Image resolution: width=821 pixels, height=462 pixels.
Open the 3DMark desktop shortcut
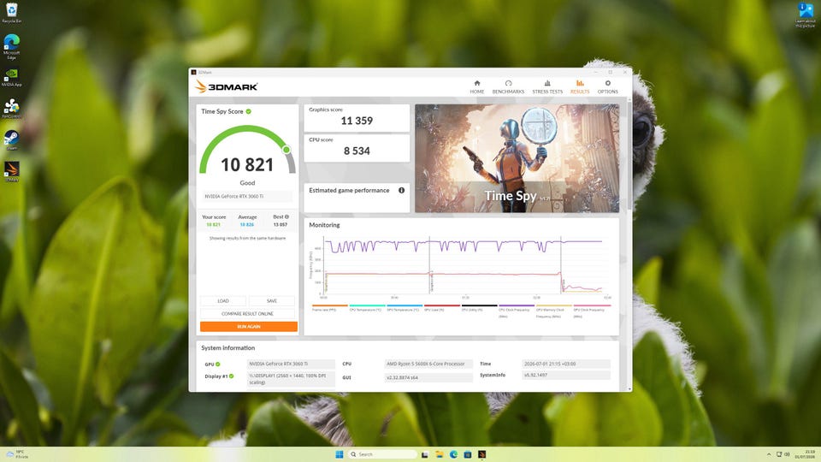pos(11,171)
